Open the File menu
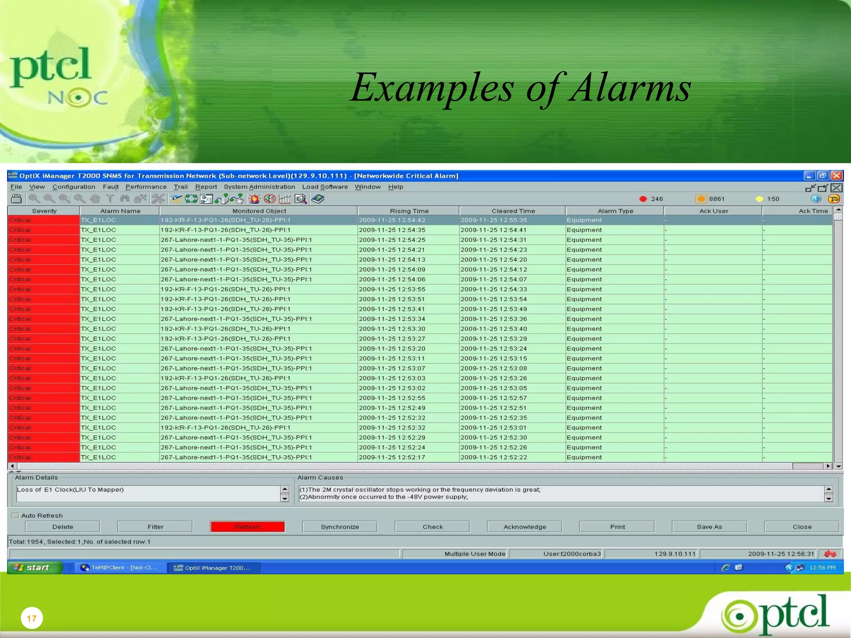Screen dimensions: 851x638 [16, 187]
